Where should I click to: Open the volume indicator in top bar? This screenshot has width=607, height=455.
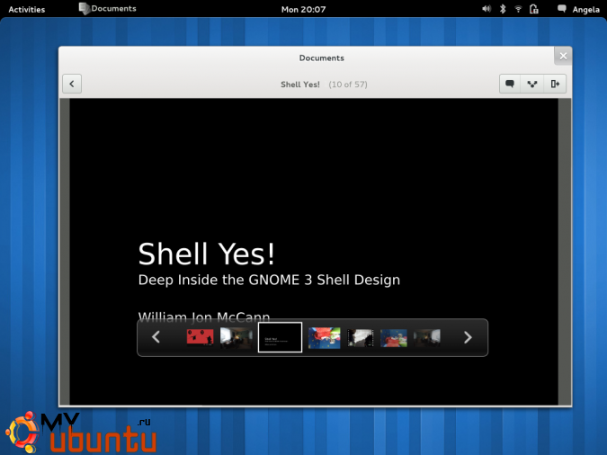[x=486, y=9]
